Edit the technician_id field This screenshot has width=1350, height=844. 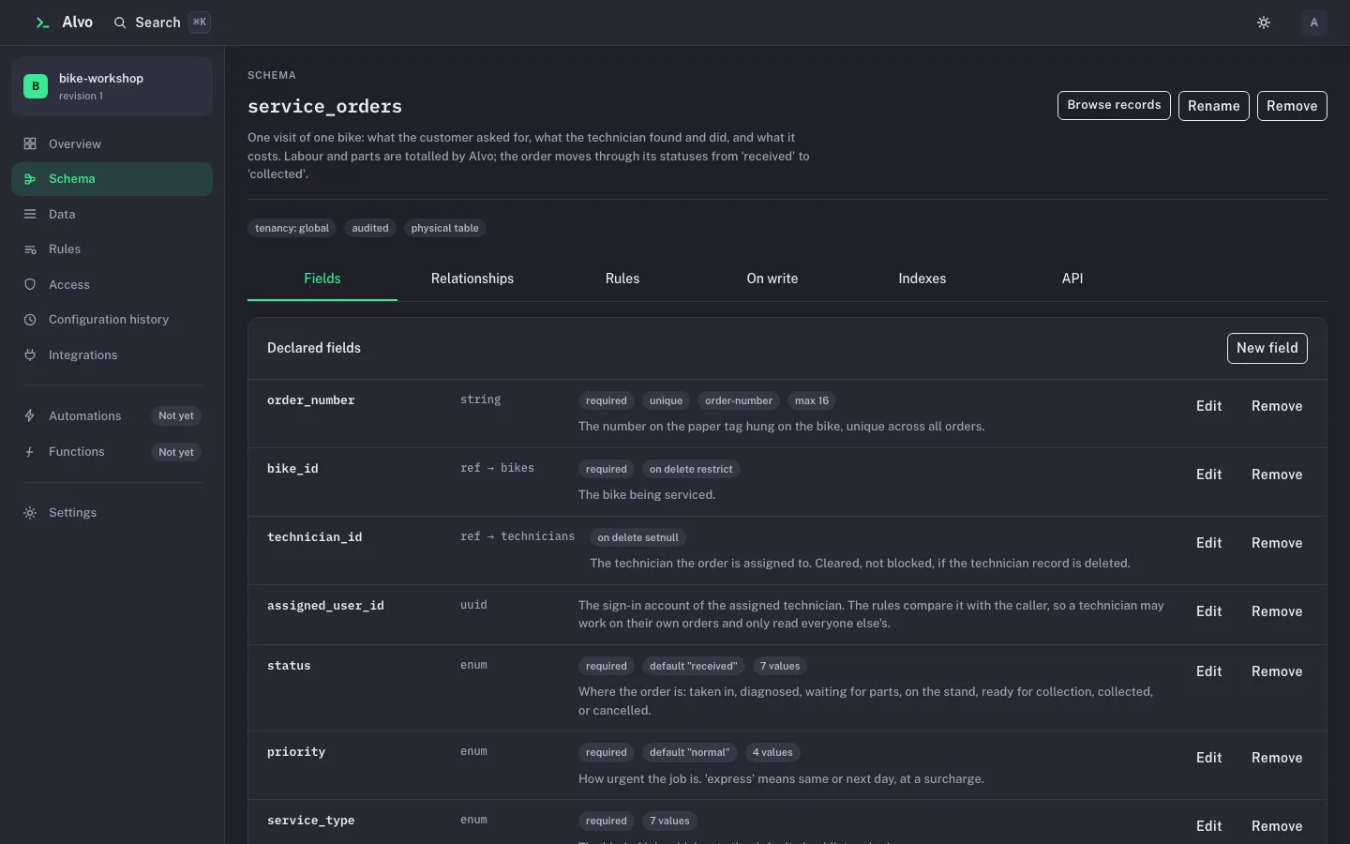pos(1209,543)
